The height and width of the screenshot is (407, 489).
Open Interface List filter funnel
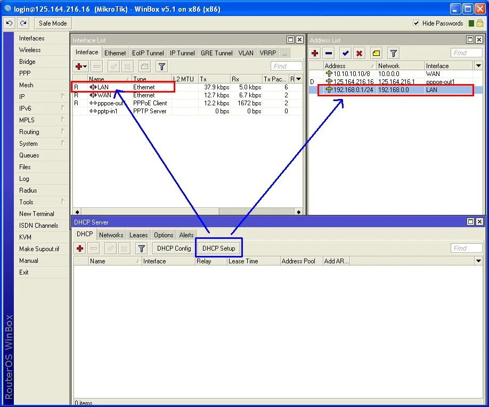(x=161, y=67)
